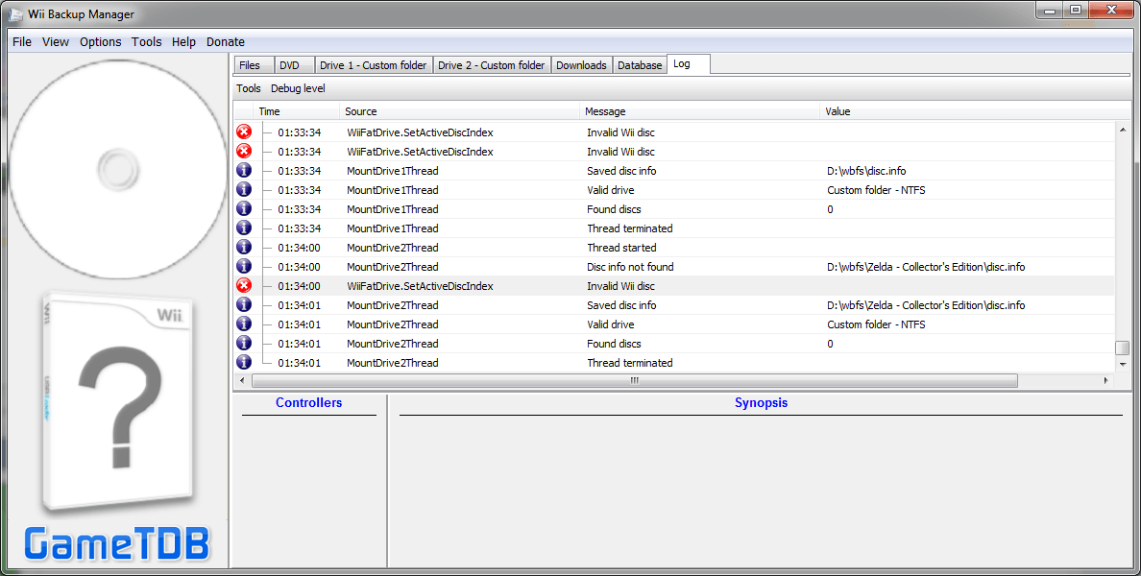Screen dimensions: 1141x576
Task: Switch to the DVD tab
Action: click(295, 64)
